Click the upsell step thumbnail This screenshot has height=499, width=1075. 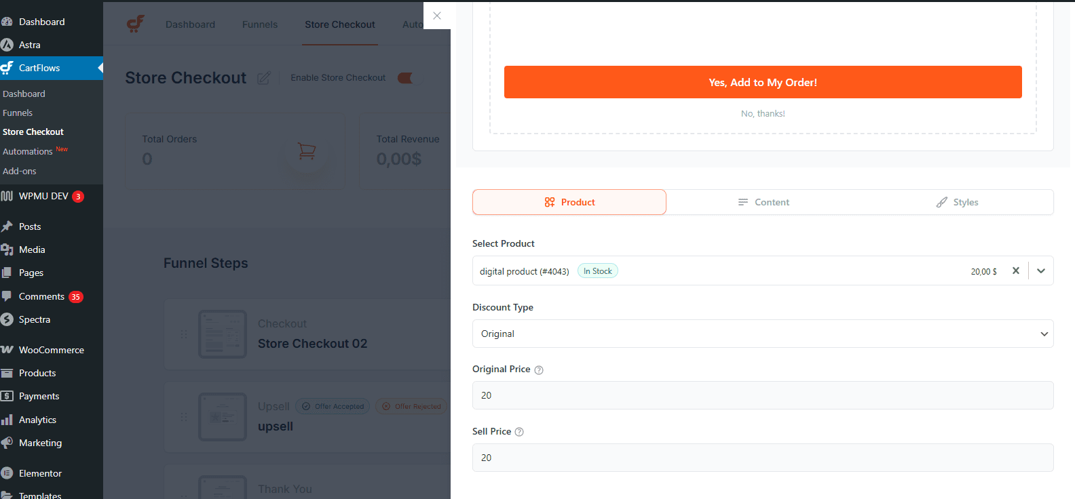pos(223,417)
